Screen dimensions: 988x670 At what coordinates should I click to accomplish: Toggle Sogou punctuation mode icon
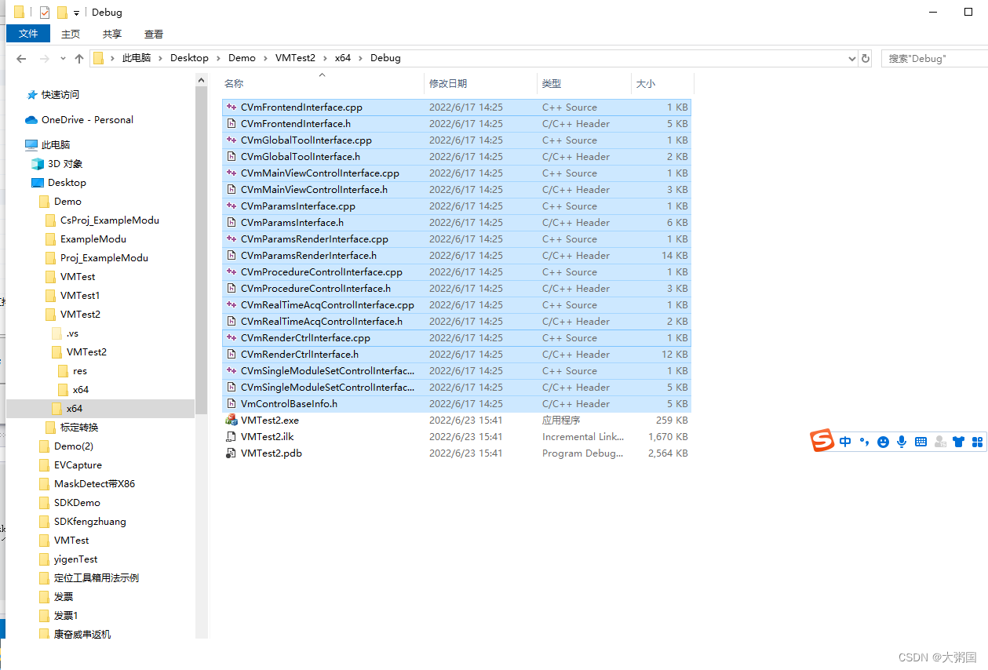point(864,442)
